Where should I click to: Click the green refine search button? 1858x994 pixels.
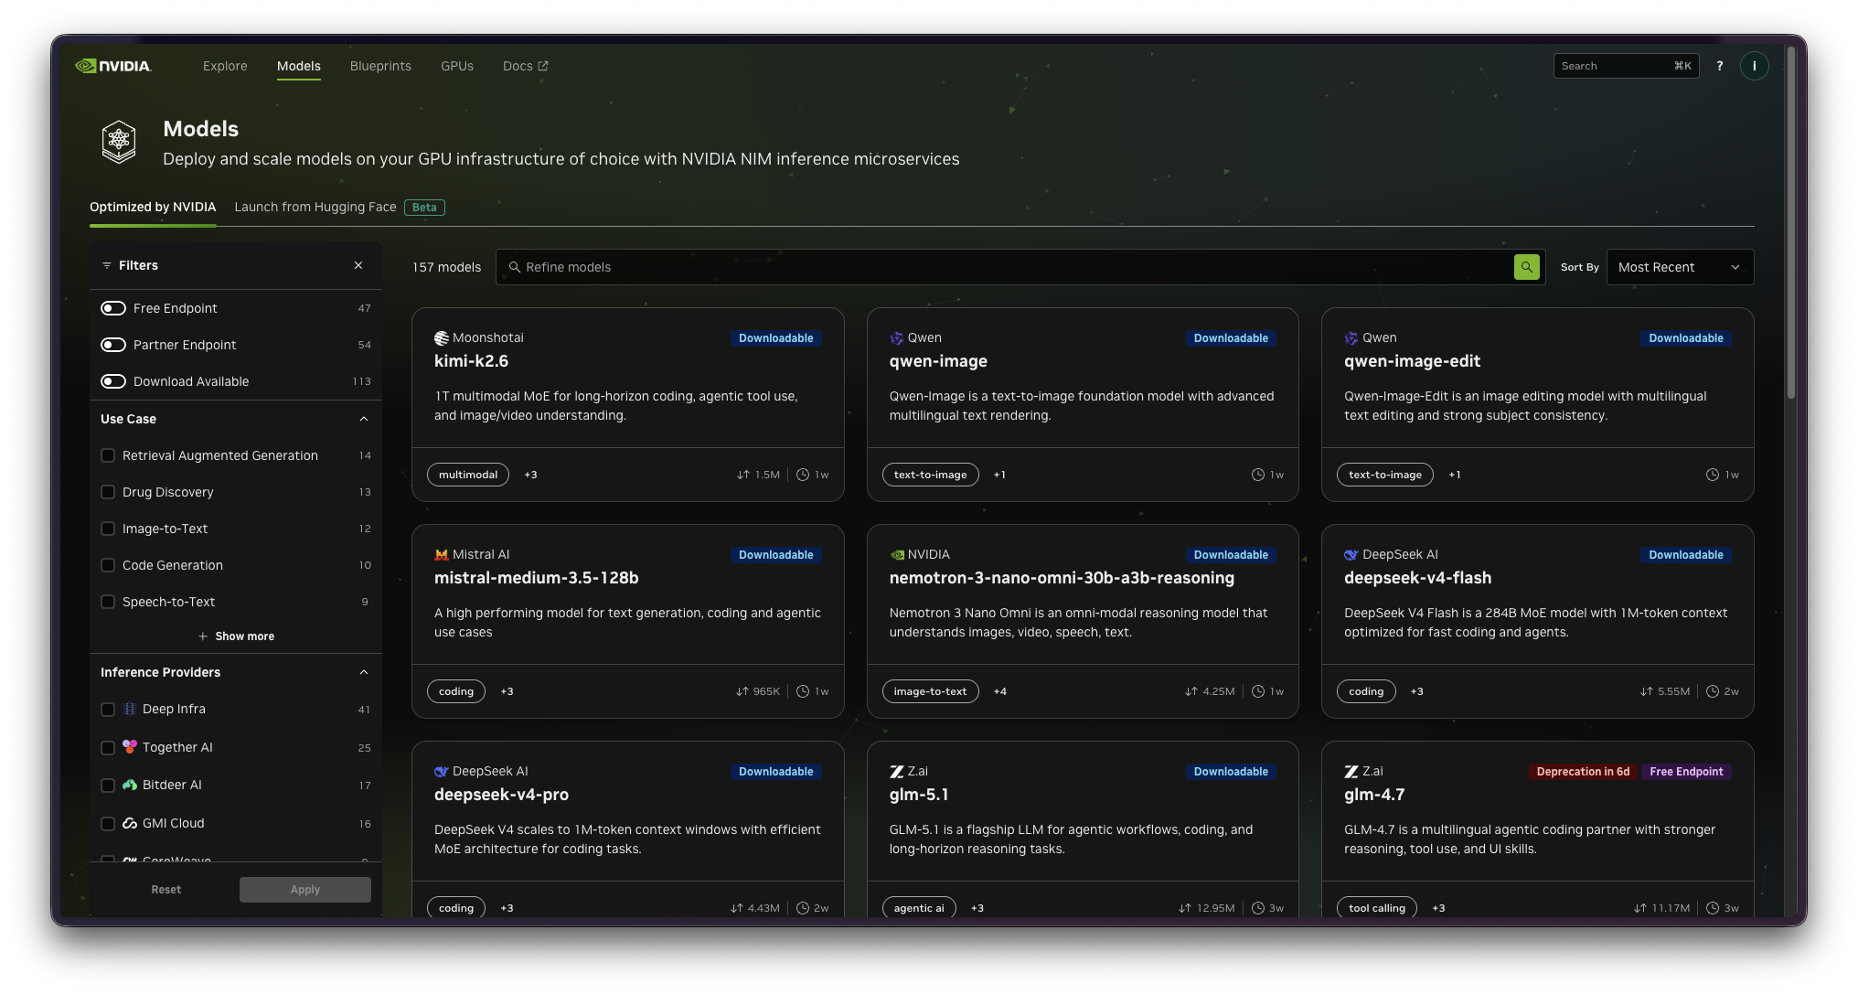pos(1527,267)
